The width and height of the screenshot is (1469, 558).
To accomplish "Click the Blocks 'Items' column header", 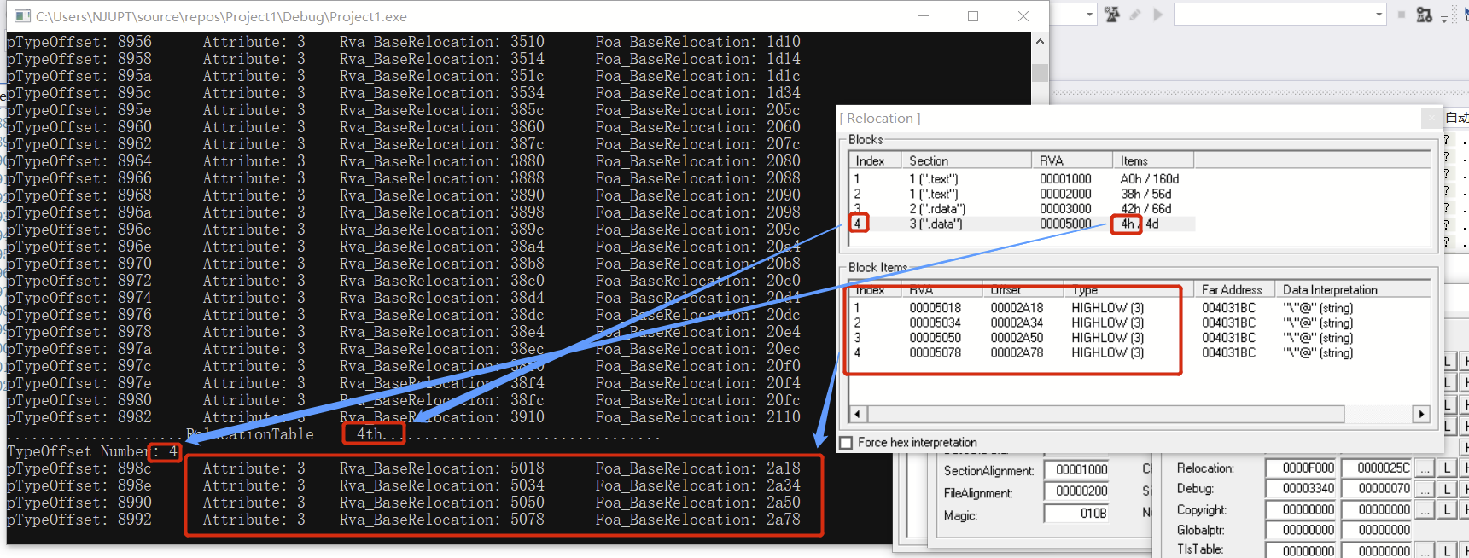I will tap(1153, 160).
